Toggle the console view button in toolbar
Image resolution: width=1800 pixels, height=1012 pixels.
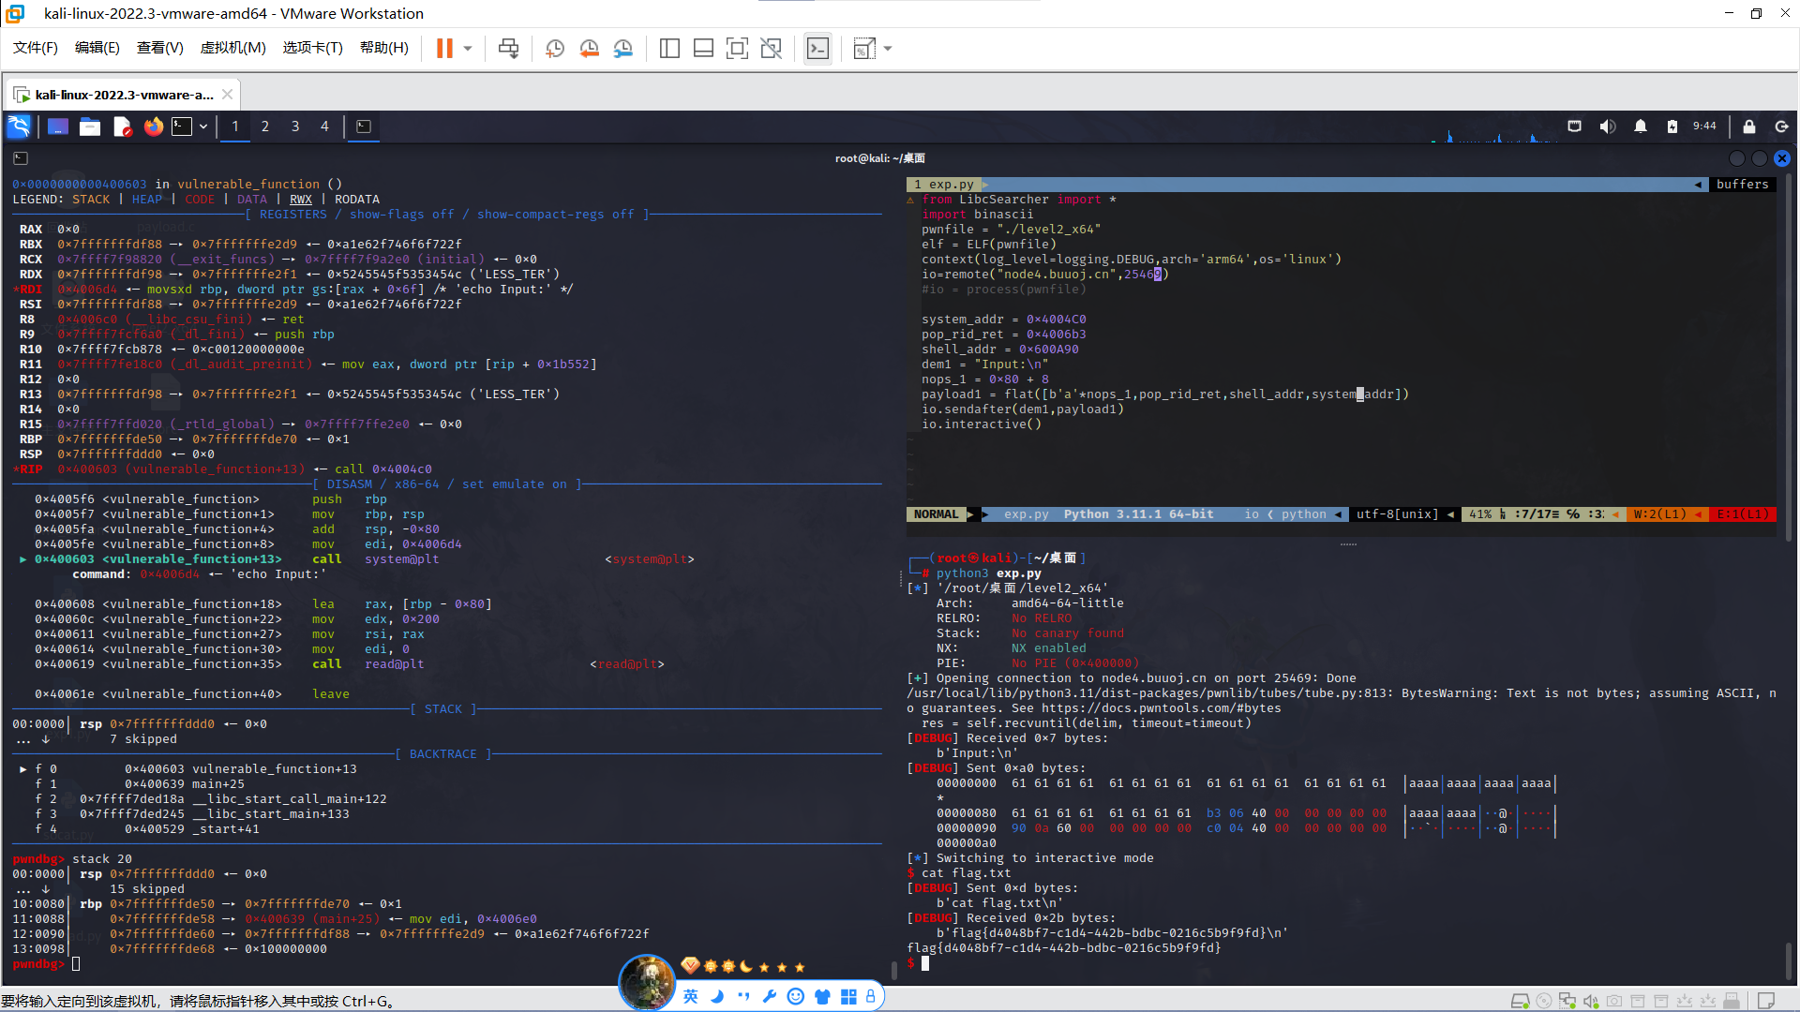click(817, 48)
